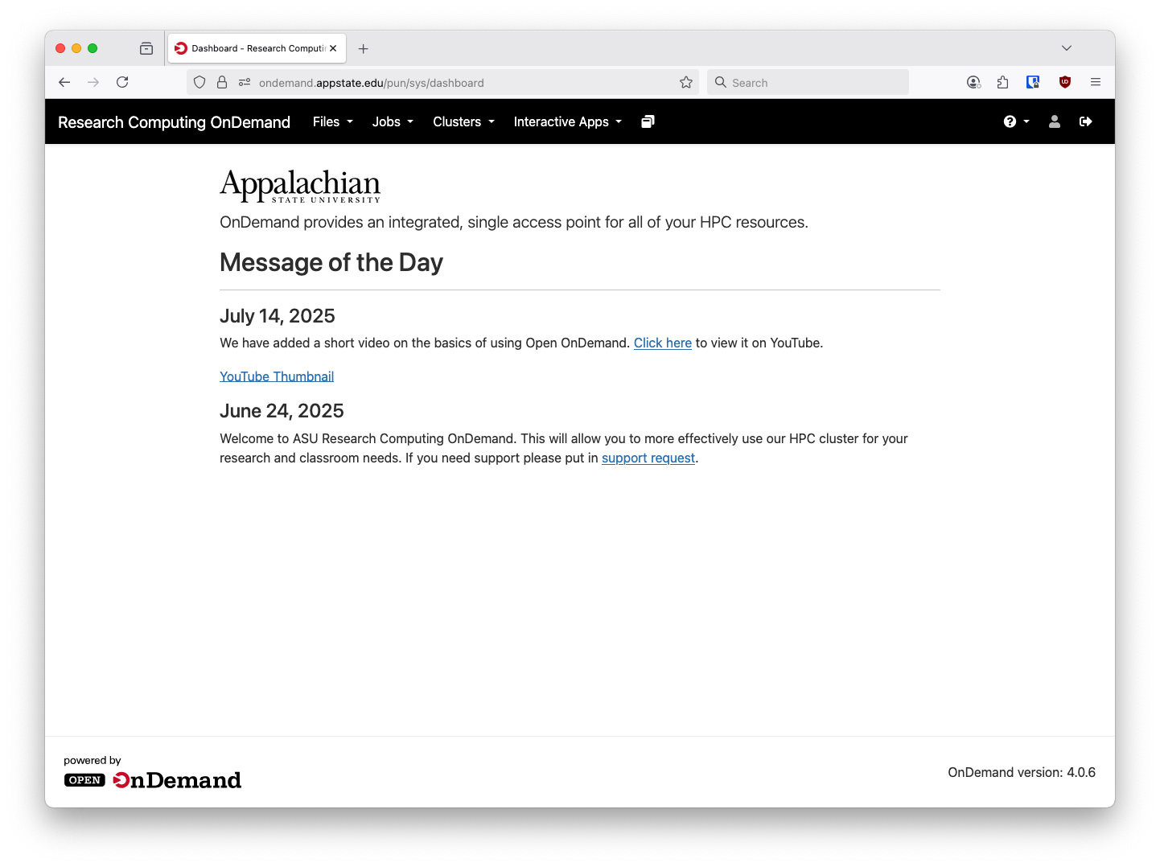Screen dimensions: 1160x867
Task: Select the Dashboard browser tab
Action: (249, 47)
